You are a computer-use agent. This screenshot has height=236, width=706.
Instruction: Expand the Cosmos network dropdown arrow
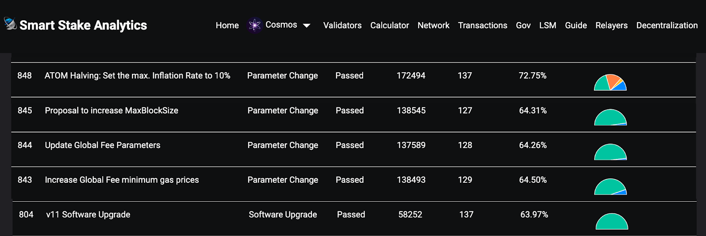pyautogui.click(x=307, y=26)
